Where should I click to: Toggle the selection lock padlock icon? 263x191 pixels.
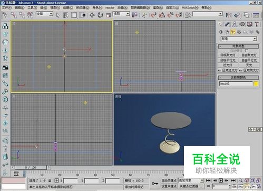coord(50,180)
